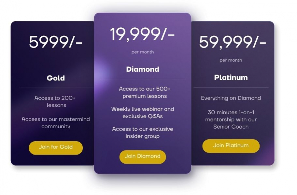Select the Diamond plan heading

point(143,69)
